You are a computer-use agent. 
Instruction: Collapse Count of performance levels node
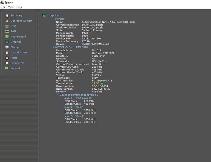click(58, 95)
